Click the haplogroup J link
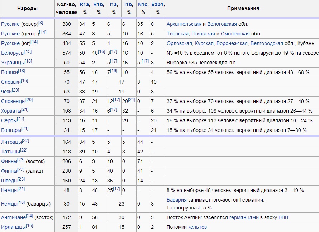 (x=199, y=208)
